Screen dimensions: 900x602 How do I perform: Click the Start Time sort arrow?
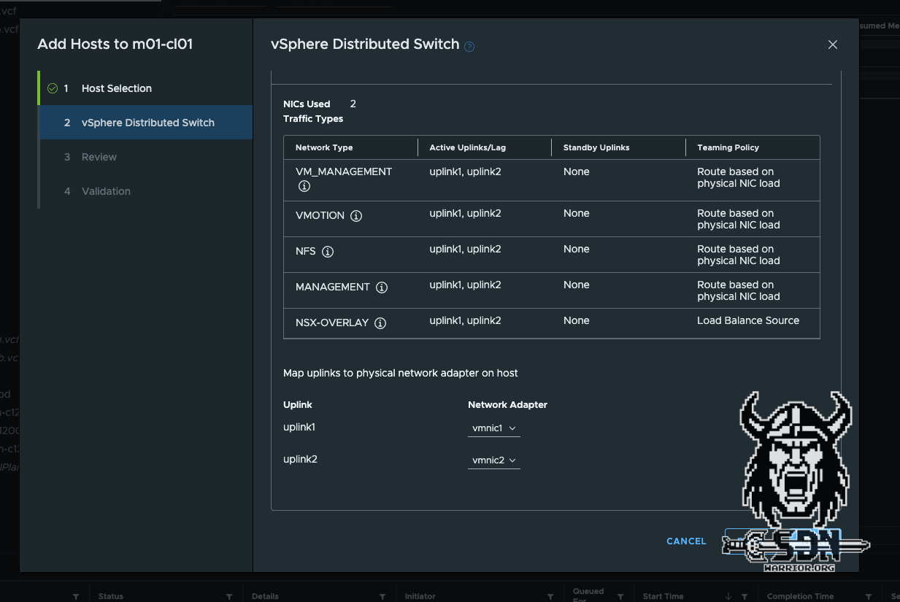tap(728, 596)
